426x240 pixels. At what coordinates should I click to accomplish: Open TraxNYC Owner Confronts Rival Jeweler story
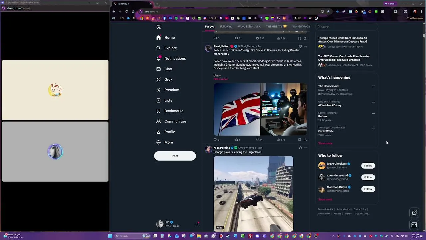click(x=344, y=58)
